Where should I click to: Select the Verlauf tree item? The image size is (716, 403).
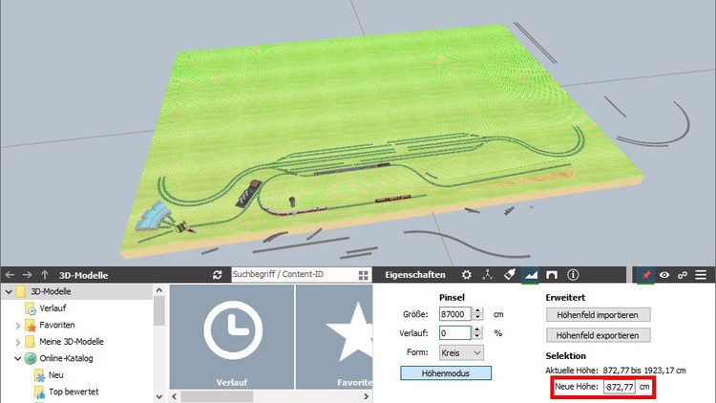pos(53,308)
